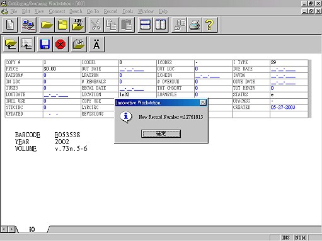This screenshot has height=241, width=322.
Task: Click the red stop cancel icon
Action: (60, 44)
